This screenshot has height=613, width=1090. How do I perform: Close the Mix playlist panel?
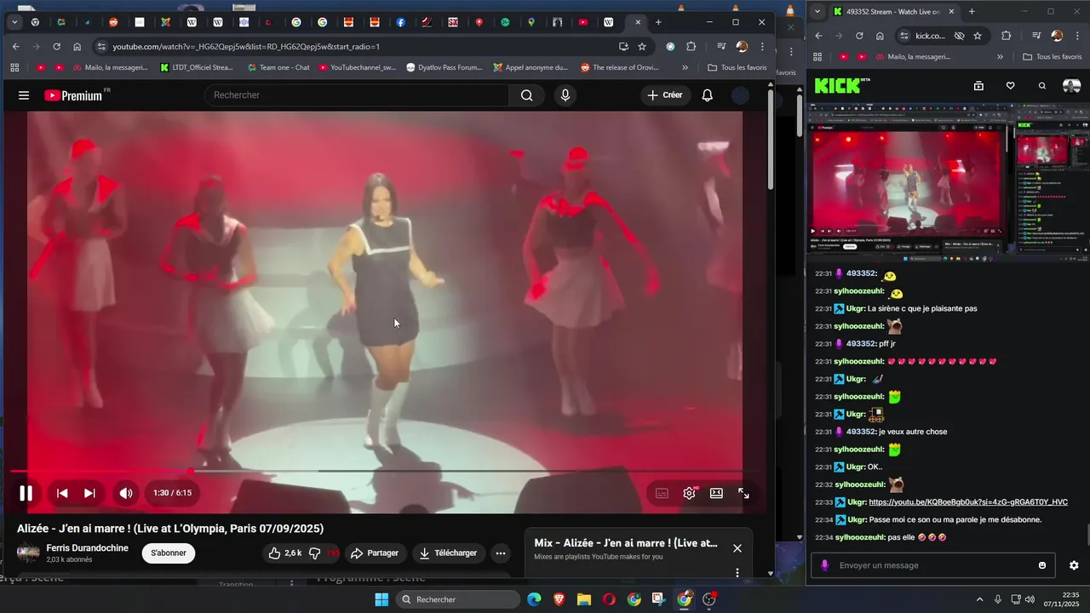pos(737,548)
